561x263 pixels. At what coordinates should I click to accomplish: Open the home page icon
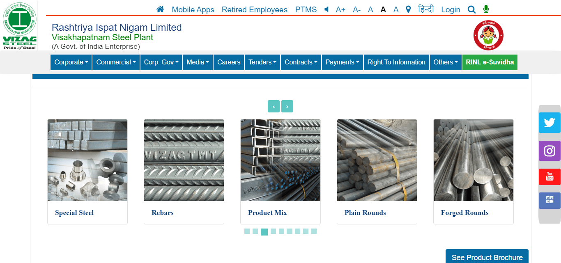(x=160, y=9)
